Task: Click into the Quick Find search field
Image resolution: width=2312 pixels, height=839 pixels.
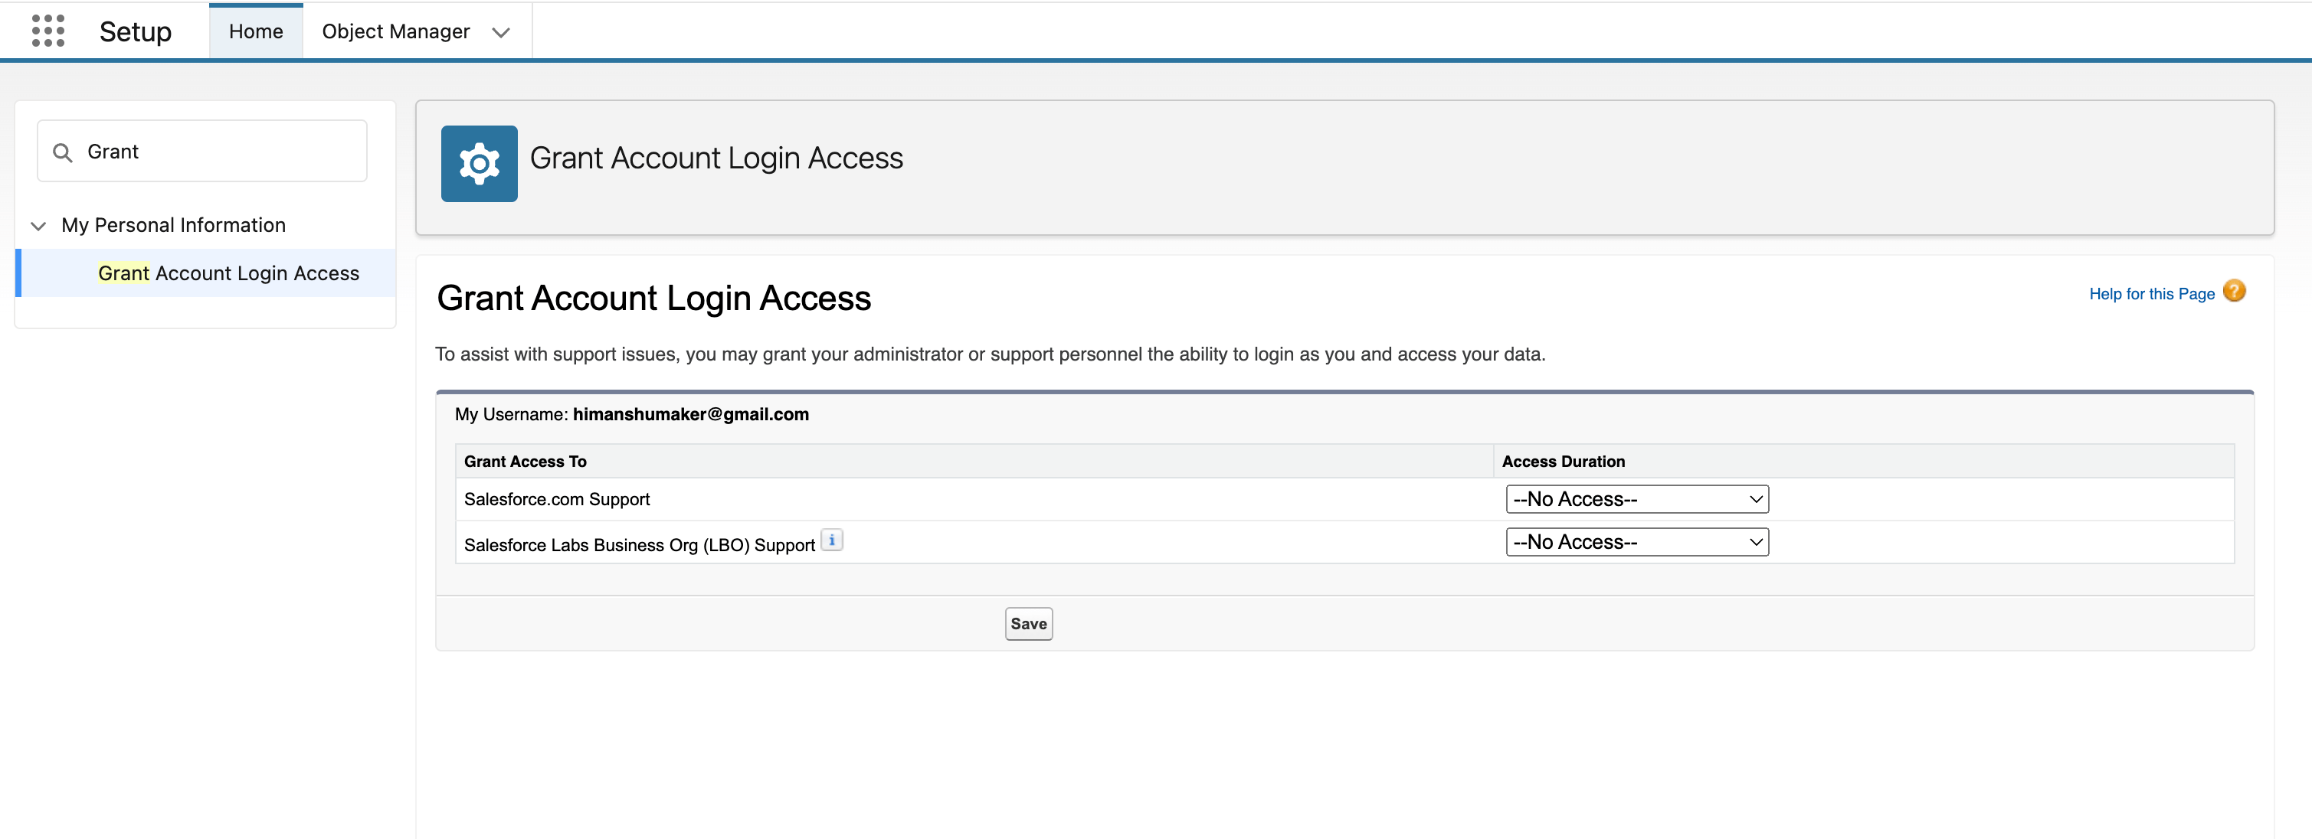Action: tap(220, 152)
